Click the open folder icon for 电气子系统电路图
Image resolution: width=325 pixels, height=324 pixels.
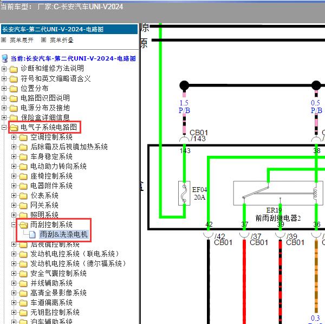[x=14, y=128]
